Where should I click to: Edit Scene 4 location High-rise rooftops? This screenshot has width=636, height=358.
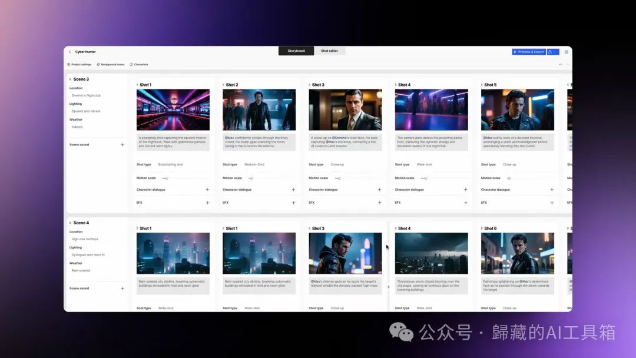tap(85, 239)
